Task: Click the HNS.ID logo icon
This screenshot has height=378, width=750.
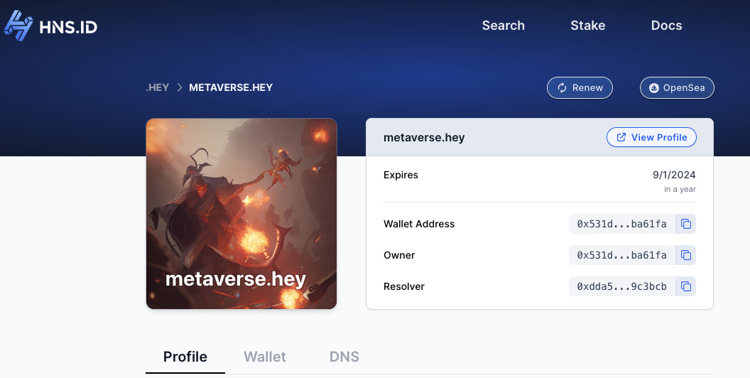Action: tap(18, 26)
